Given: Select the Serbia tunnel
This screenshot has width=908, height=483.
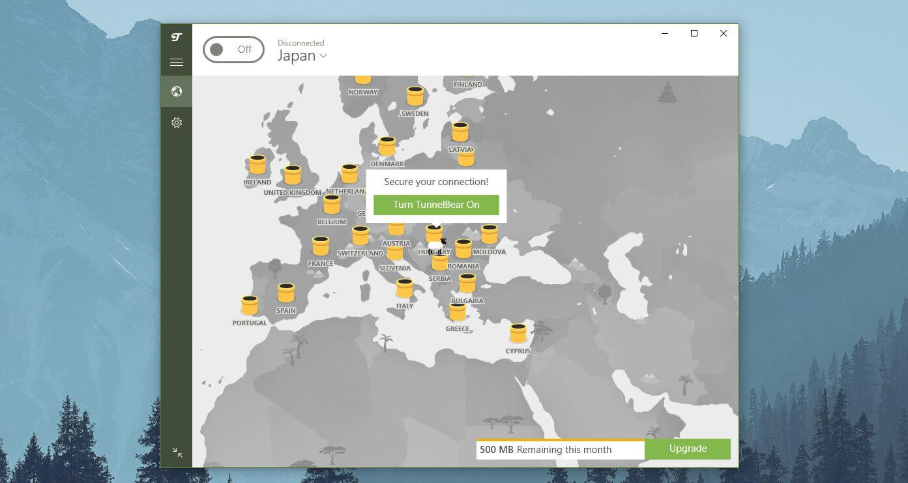Looking at the screenshot, I should click(440, 262).
